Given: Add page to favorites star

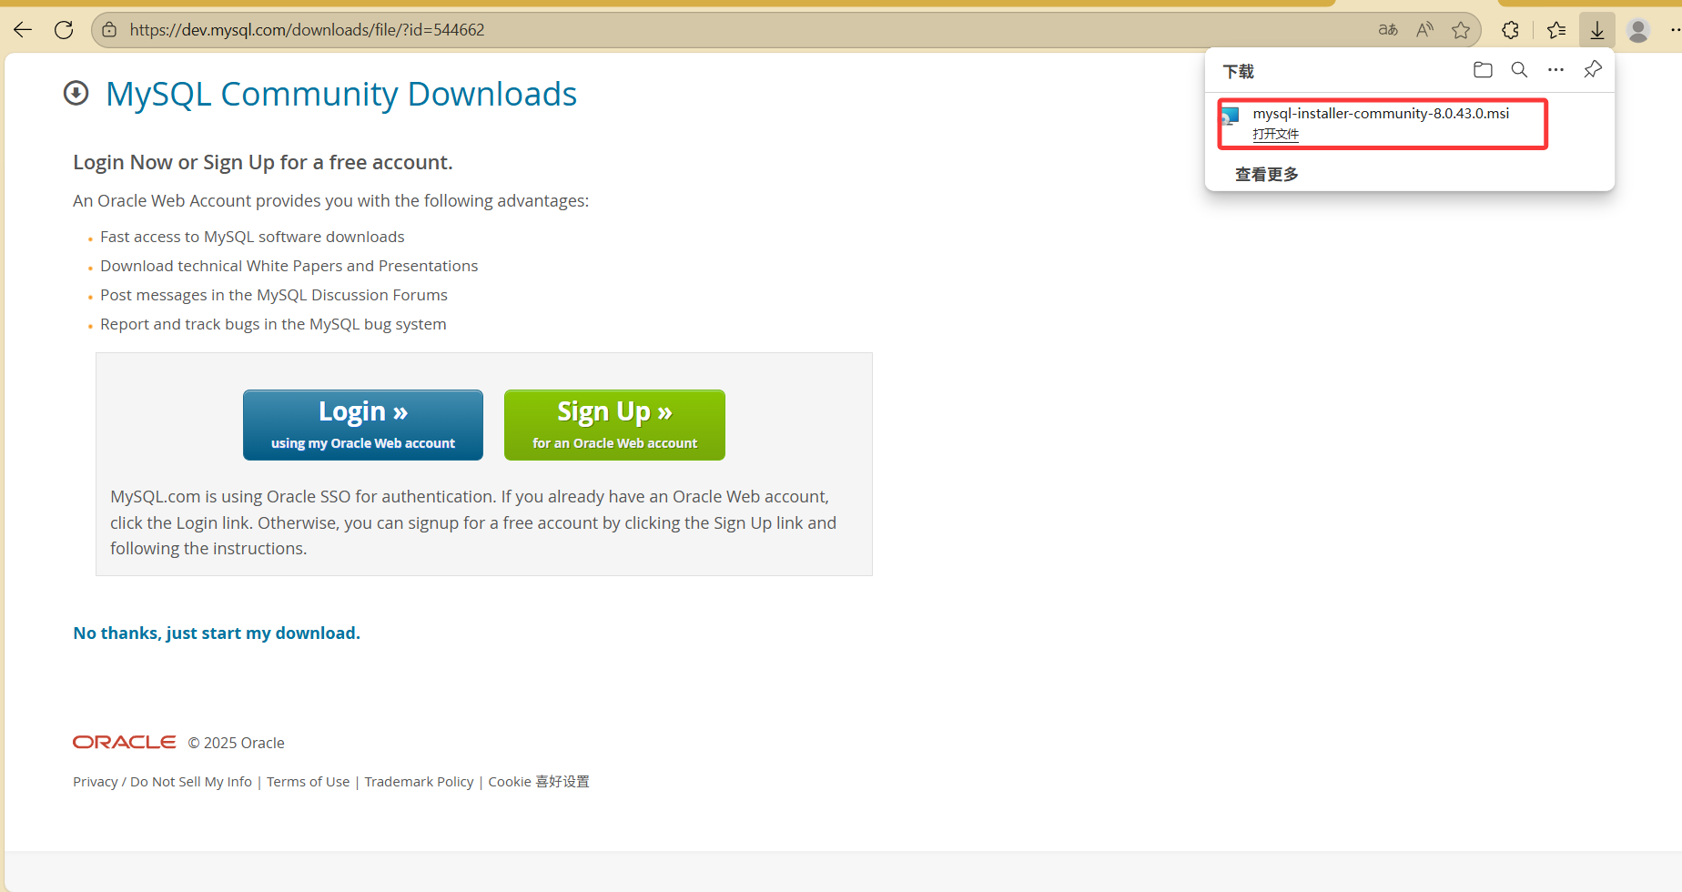Looking at the screenshot, I should [1461, 30].
